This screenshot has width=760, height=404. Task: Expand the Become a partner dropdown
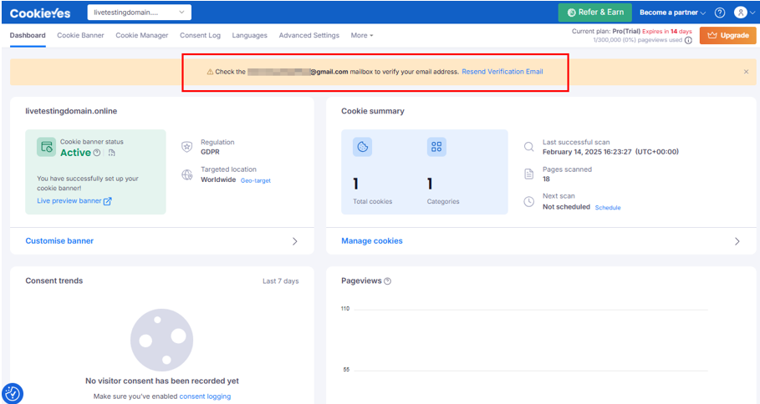pos(672,13)
